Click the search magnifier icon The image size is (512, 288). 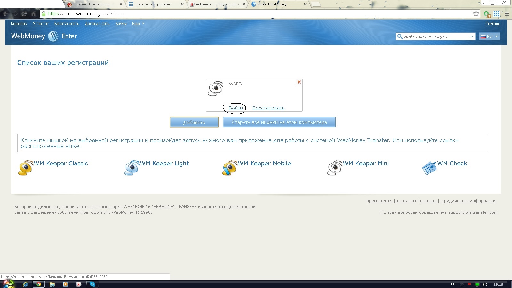(400, 36)
